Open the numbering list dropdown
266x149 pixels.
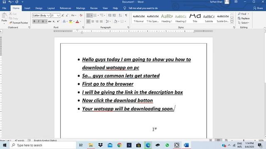(x=98, y=15)
